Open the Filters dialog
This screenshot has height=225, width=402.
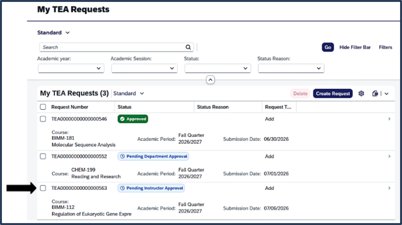[386, 47]
